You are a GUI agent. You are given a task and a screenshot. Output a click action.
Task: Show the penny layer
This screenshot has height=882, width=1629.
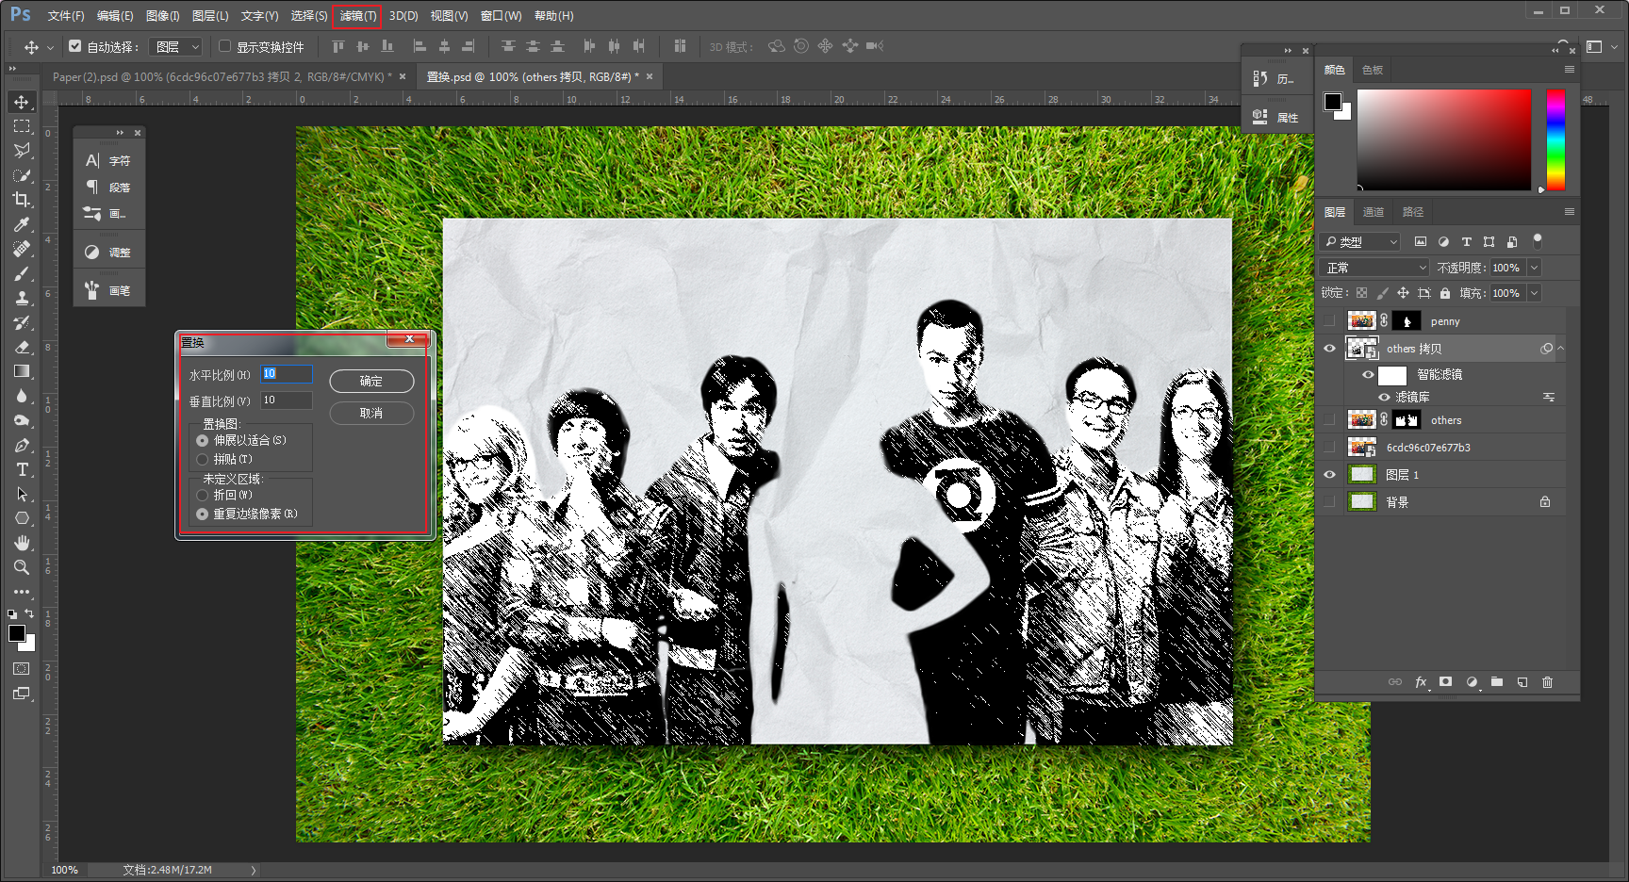pyautogui.click(x=1330, y=321)
